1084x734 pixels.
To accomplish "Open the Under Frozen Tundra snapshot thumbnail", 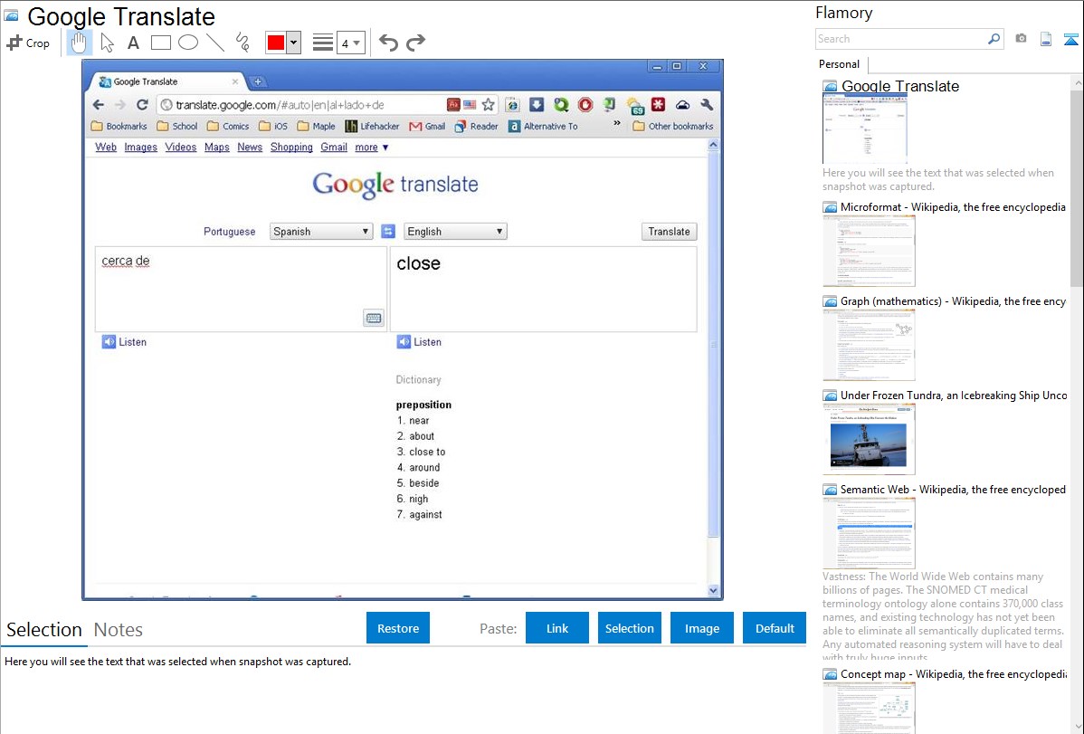I will point(869,439).
